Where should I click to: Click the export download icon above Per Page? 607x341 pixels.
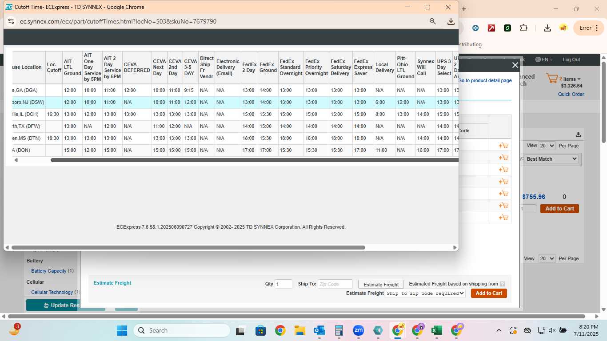pos(578,135)
